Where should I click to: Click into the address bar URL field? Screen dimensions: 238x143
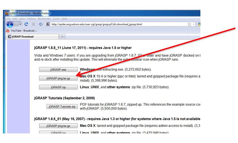(x=116, y=24)
